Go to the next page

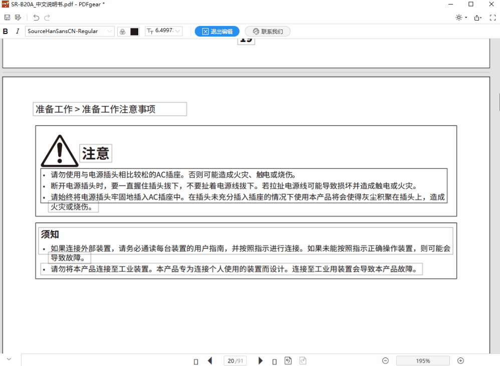[x=261, y=360]
